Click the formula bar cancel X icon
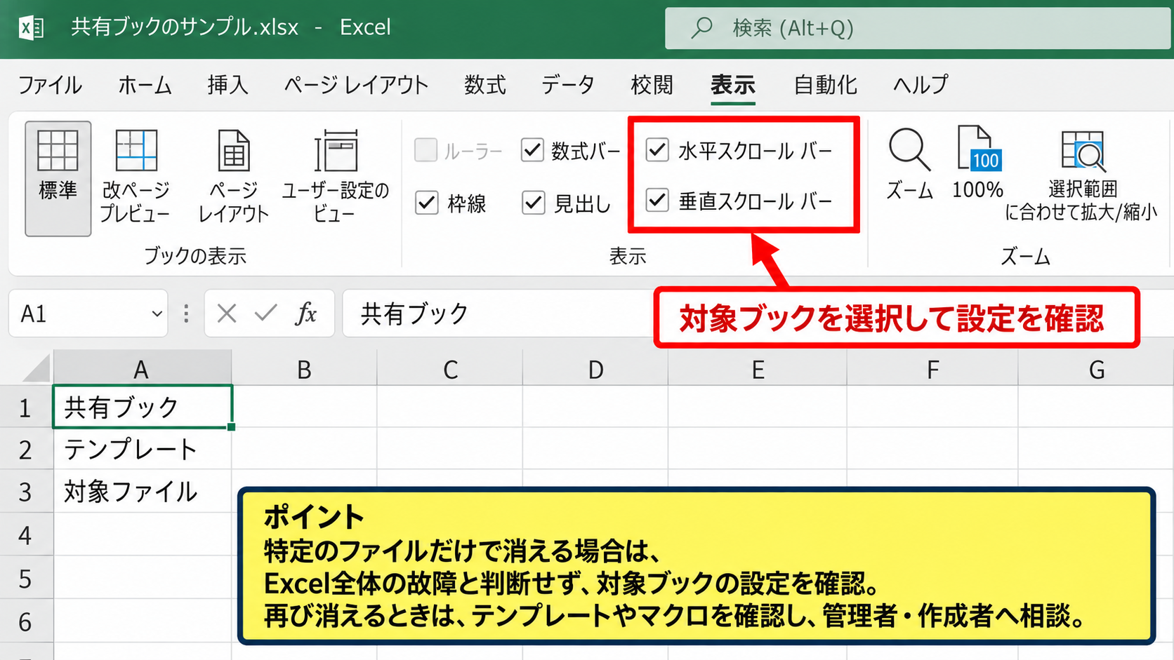 pos(227,313)
